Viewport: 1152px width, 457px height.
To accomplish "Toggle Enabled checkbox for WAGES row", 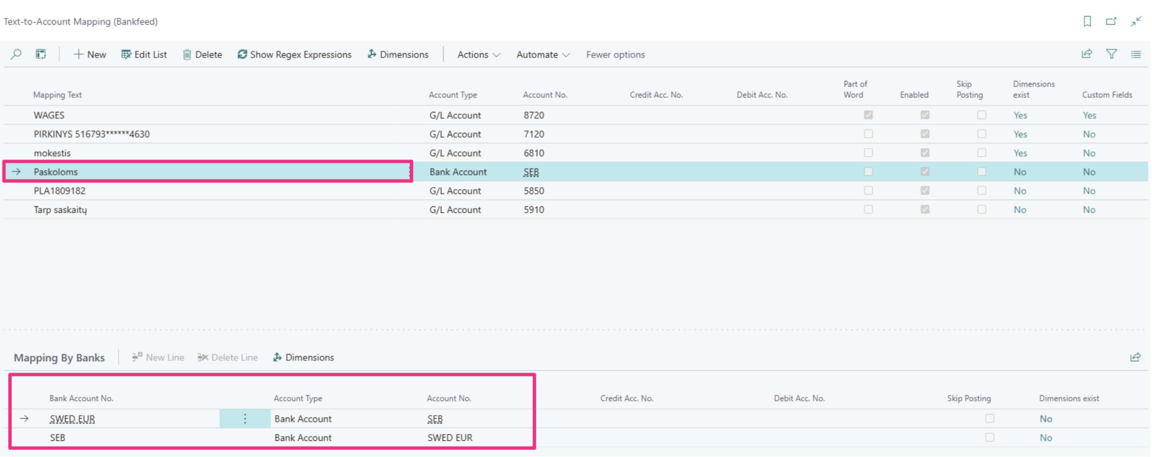I will click(925, 115).
